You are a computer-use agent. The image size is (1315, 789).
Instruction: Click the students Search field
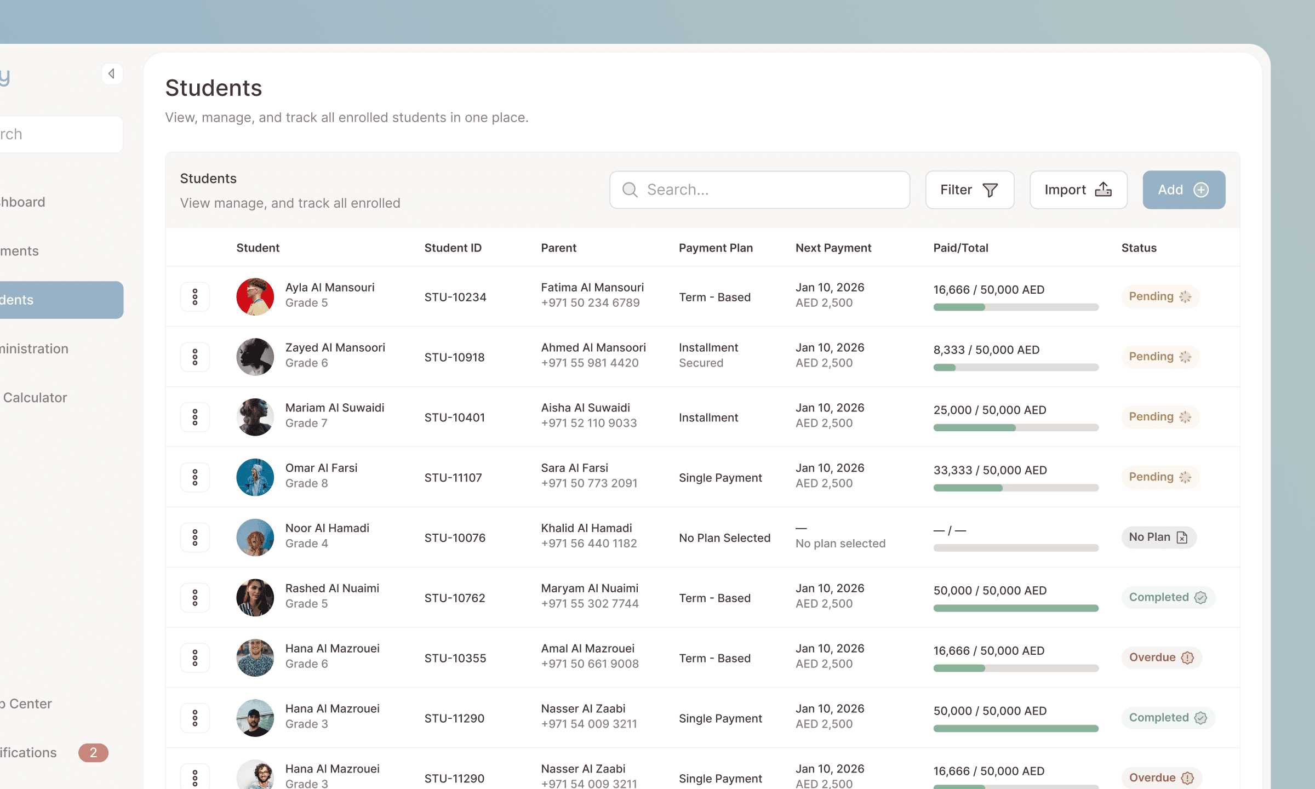[759, 190]
